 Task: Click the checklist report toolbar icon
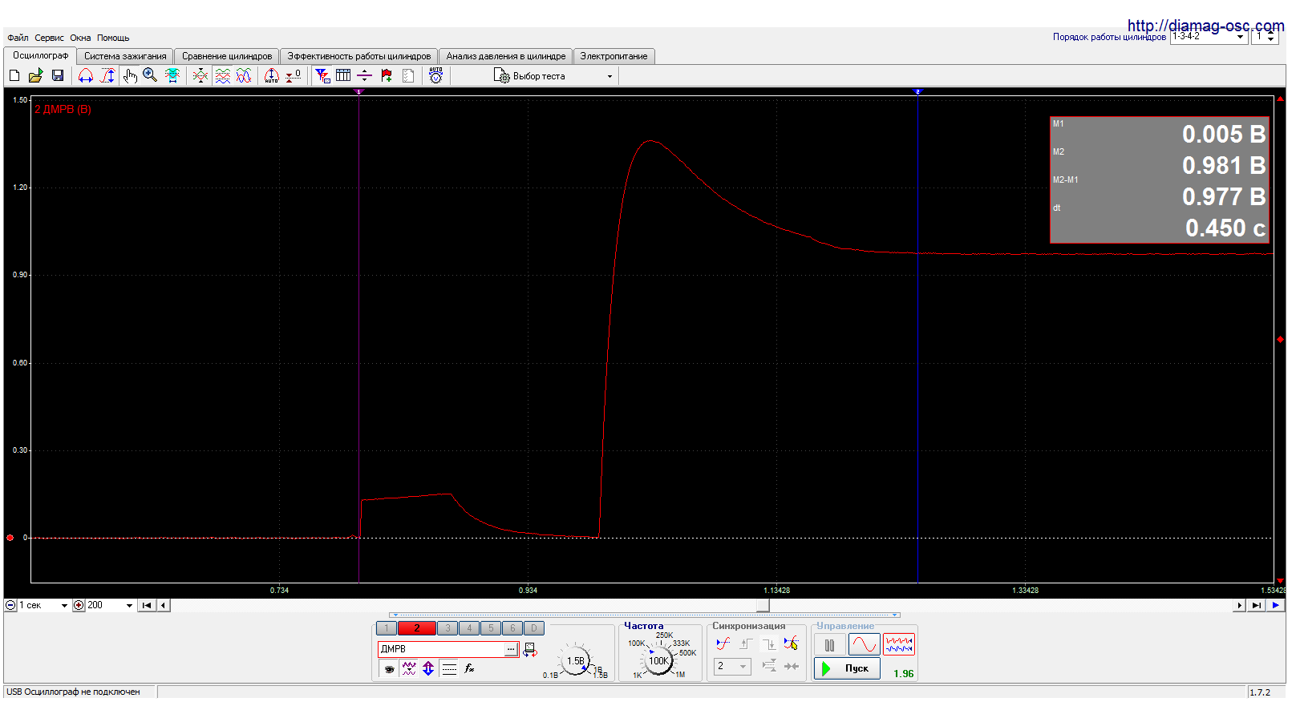408,75
